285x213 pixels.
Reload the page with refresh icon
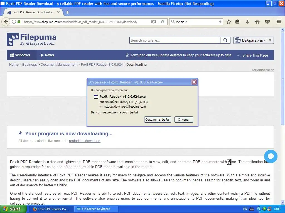click(163, 22)
